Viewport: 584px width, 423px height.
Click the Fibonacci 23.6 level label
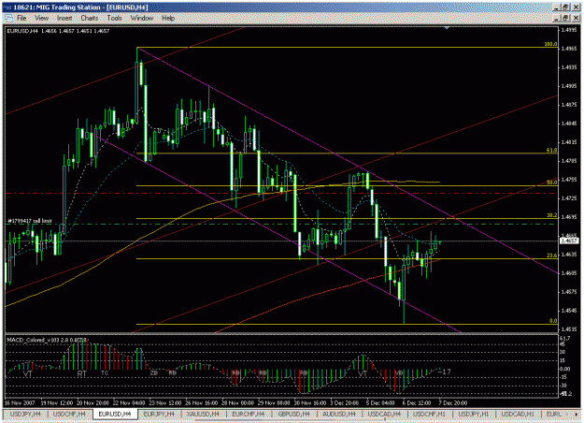pyautogui.click(x=551, y=255)
